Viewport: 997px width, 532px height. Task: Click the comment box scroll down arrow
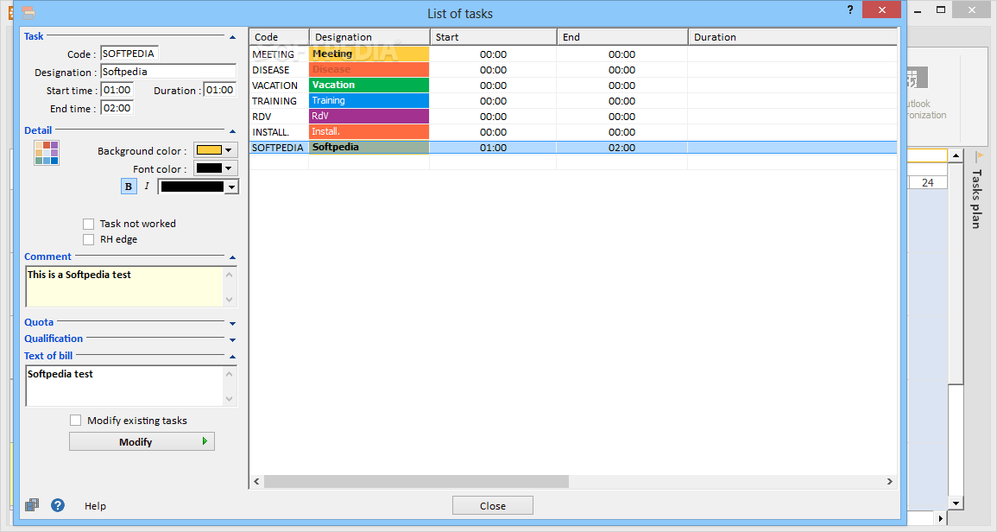[230, 300]
